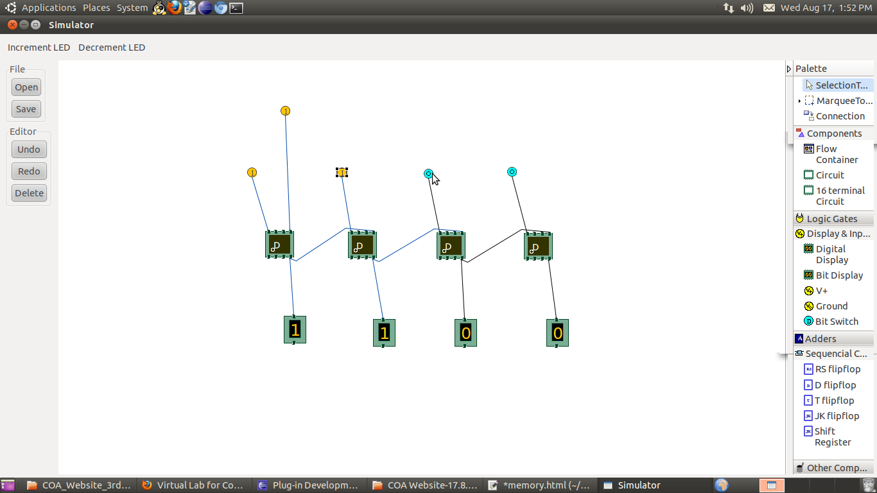
Task: Click the Save file button
Action: (x=26, y=109)
